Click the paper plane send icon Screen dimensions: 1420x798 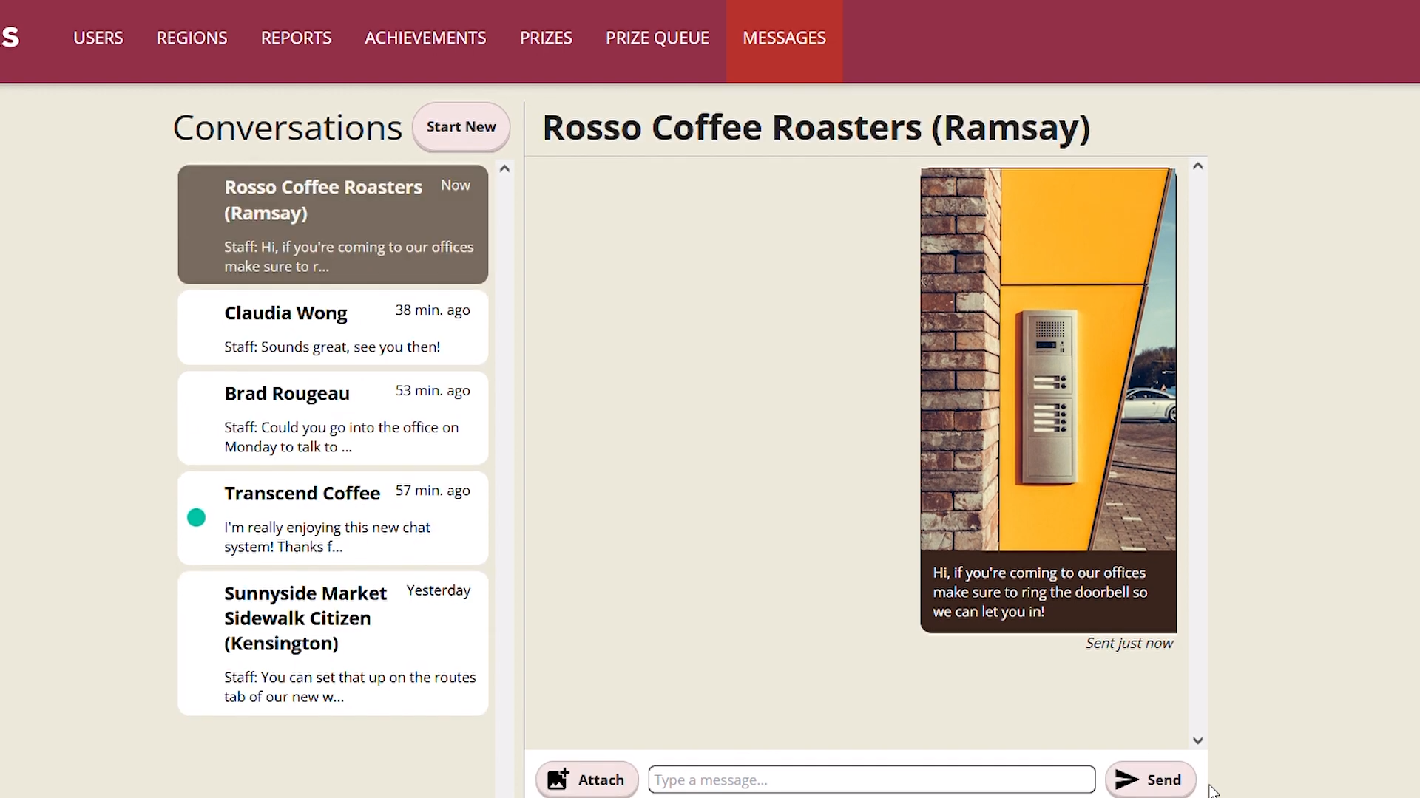click(1126, 780)
